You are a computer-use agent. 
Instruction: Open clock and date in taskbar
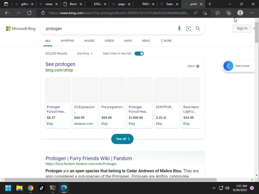point(240,188)
